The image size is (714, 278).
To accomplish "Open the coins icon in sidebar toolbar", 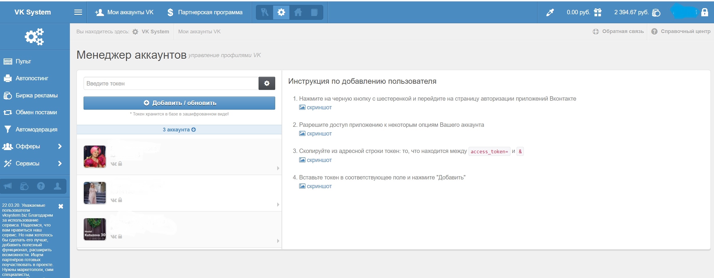I will click(x=24, y=186).
